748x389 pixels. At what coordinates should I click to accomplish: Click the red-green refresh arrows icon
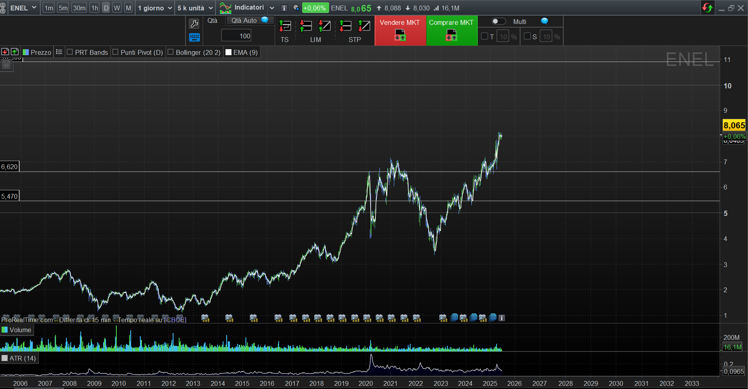(x=707, y=8)
